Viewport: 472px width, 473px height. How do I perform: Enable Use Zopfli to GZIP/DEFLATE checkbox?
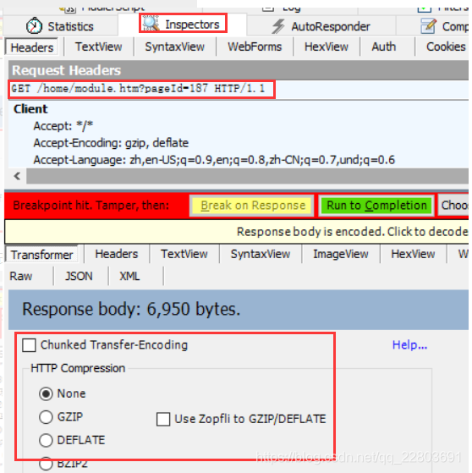tap(163, 419)
